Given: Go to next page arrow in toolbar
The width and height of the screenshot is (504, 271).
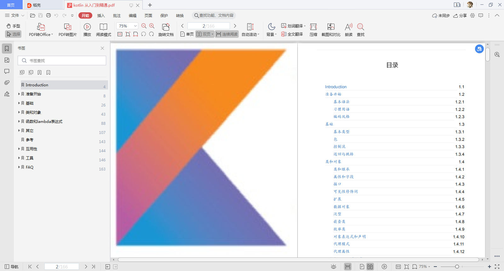Looking at the screenshot, I should coord(235,26).
